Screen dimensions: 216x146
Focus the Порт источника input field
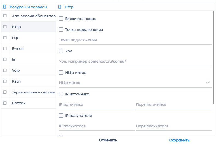click(174, 105)
